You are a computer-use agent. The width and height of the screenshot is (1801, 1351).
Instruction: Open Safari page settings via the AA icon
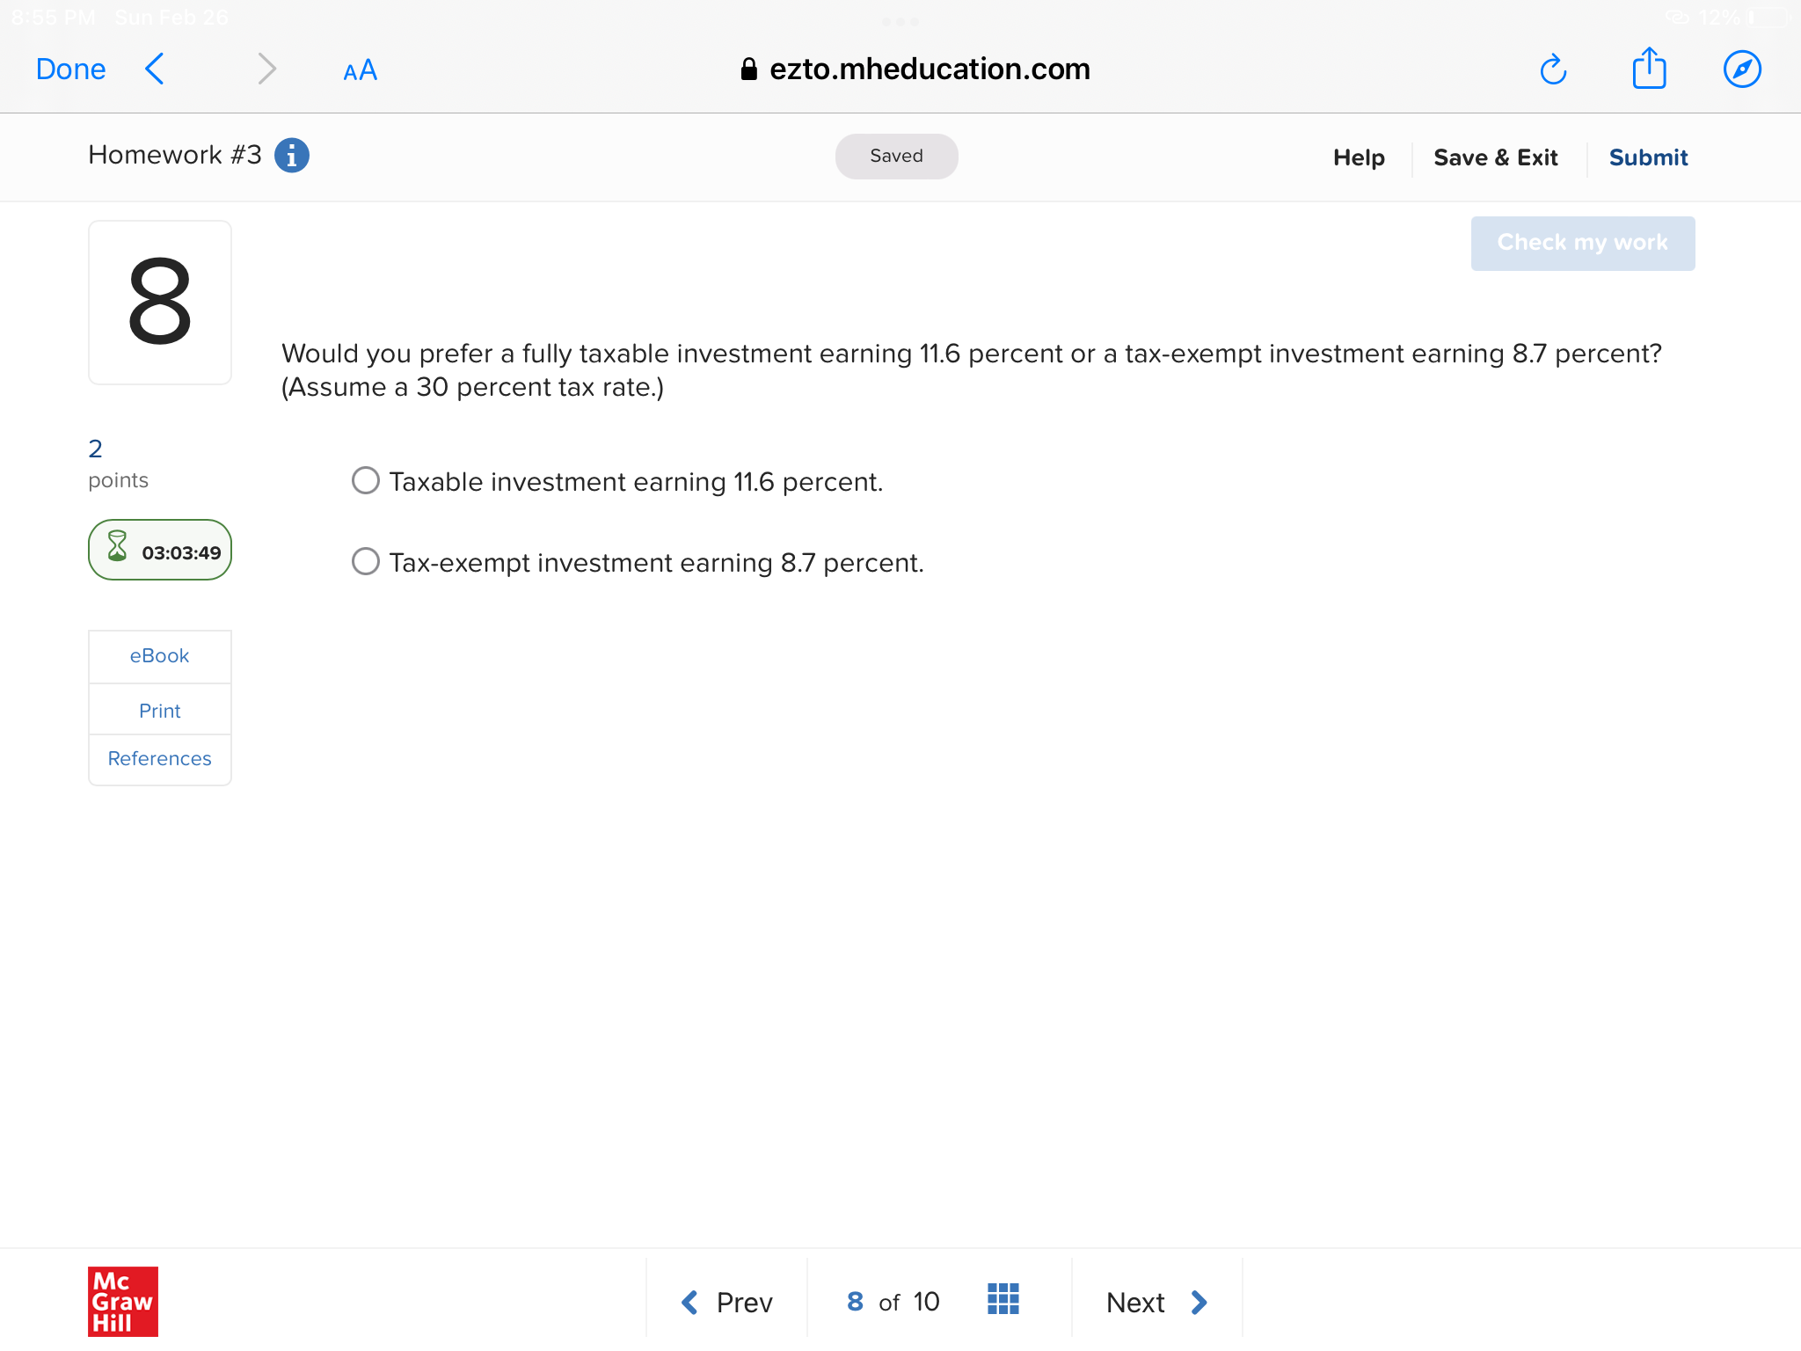click(x=359, y=69)
